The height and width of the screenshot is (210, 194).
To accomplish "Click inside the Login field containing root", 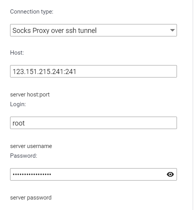I will click(93, 123).
